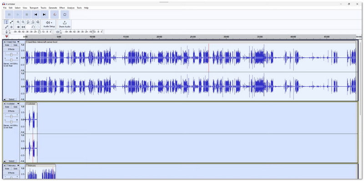Mute the '7 february' track
This screenshot has height=181, width=364.
7,168
